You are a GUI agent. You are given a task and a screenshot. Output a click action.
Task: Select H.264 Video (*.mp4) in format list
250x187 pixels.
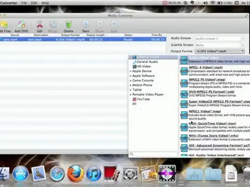pos(215,60)
